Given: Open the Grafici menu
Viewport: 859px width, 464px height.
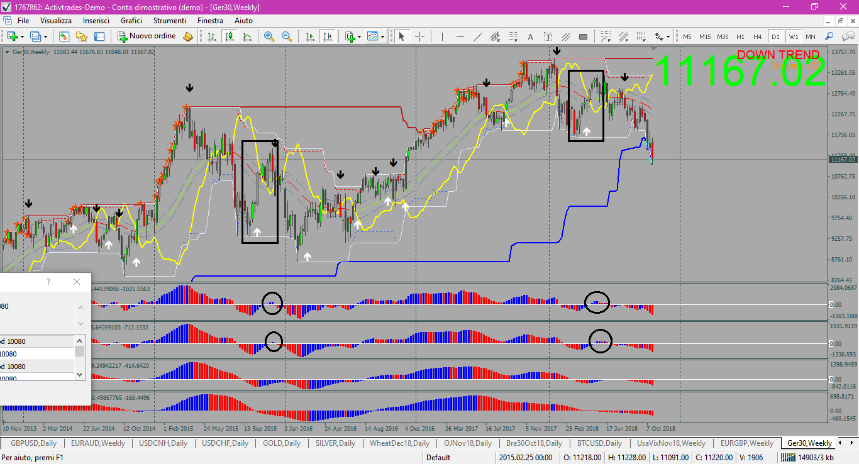Looking at the screenshot, I should [x=131, y=21].
